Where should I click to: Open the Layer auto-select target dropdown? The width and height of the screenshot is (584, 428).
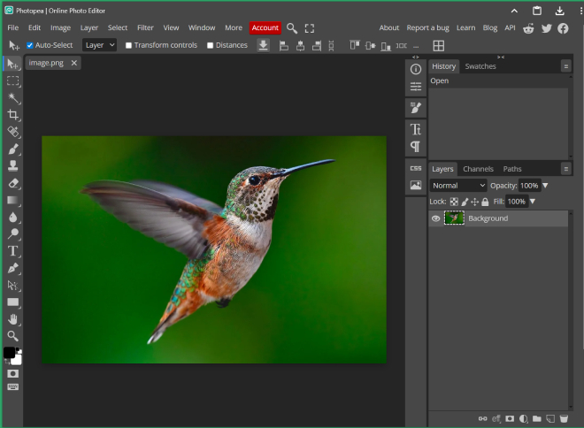pyautogui.click(x=99, y=45)
